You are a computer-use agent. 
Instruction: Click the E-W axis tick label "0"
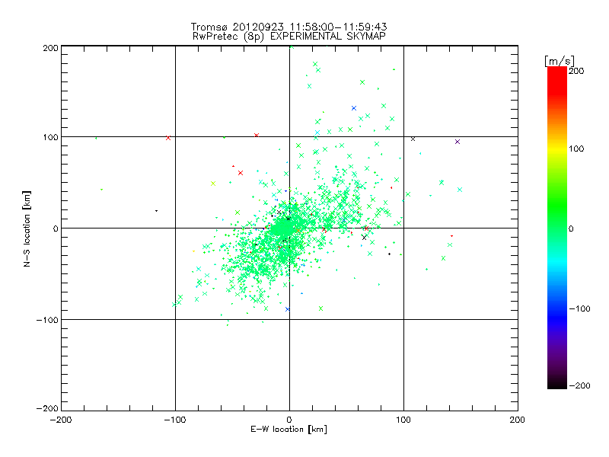click(x=289, y=420)
